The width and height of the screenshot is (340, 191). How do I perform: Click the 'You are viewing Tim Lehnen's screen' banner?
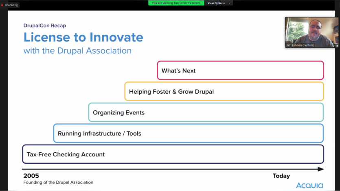176,3
